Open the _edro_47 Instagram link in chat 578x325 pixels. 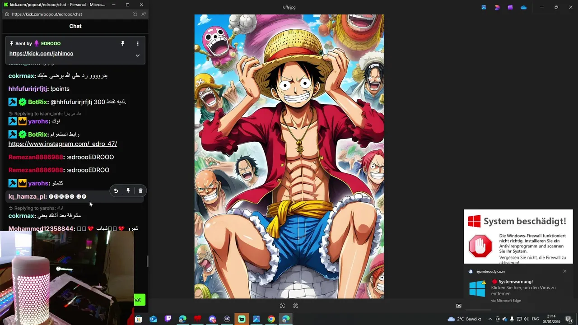click(63, 144)
